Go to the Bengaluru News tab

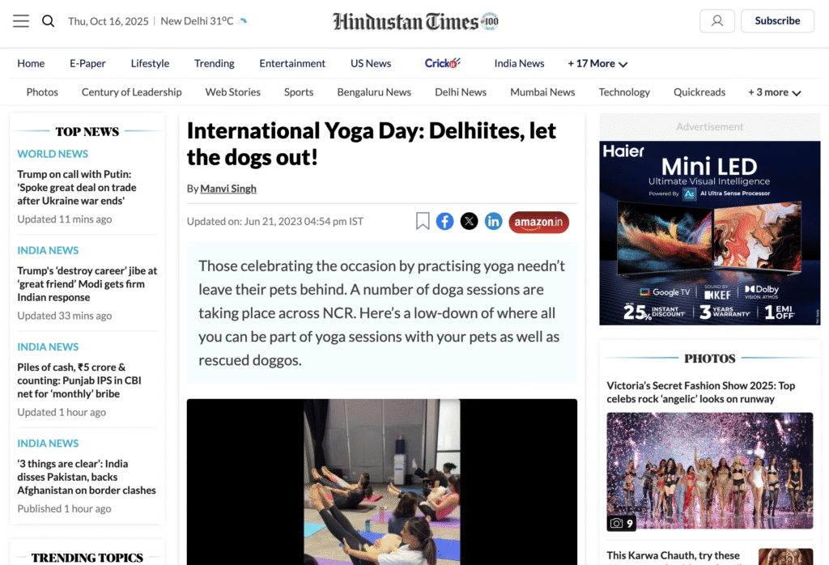pyautogui.click(x=374, y=92)
